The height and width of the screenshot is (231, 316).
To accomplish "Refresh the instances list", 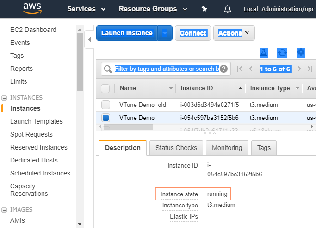I will 282,52.
